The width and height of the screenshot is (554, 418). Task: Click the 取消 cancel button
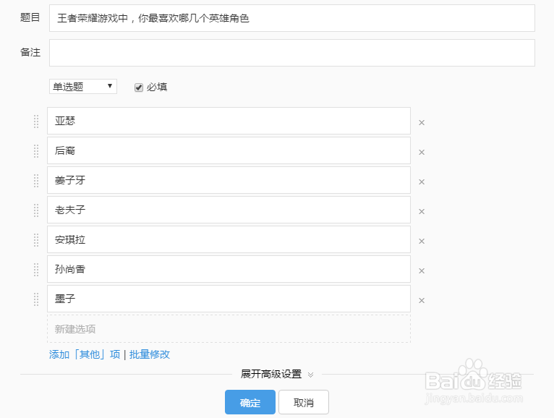click(304, 402)
